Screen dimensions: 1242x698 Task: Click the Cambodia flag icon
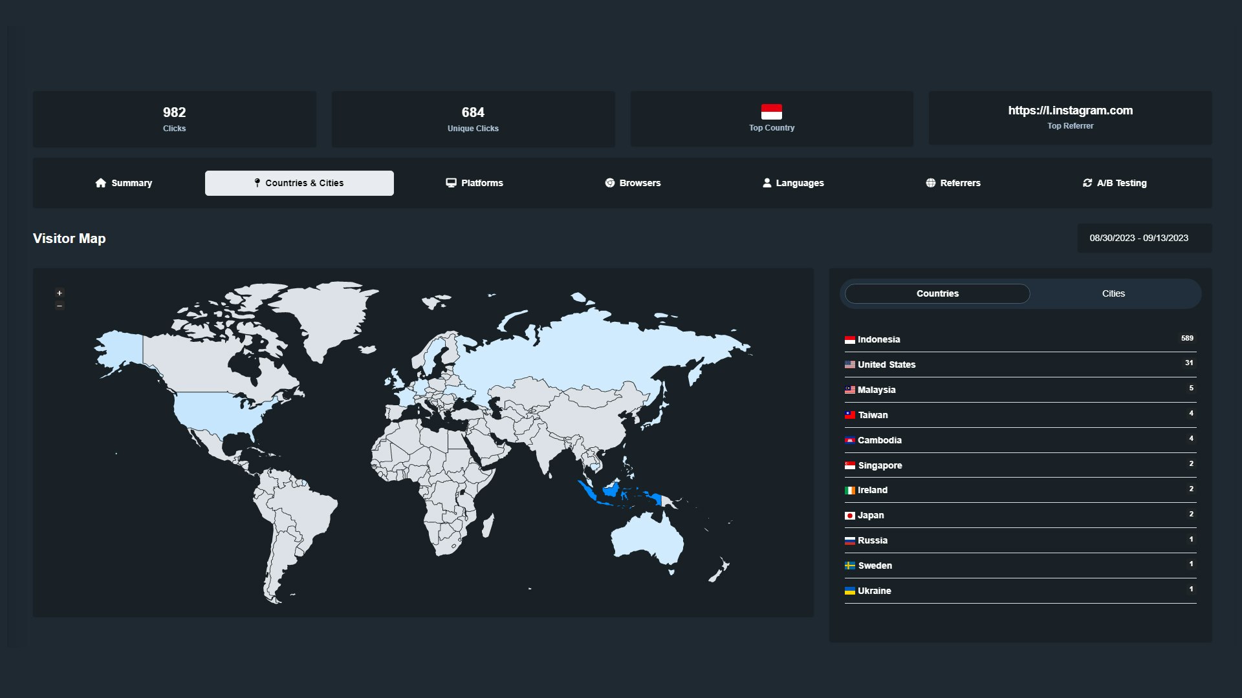850,441
